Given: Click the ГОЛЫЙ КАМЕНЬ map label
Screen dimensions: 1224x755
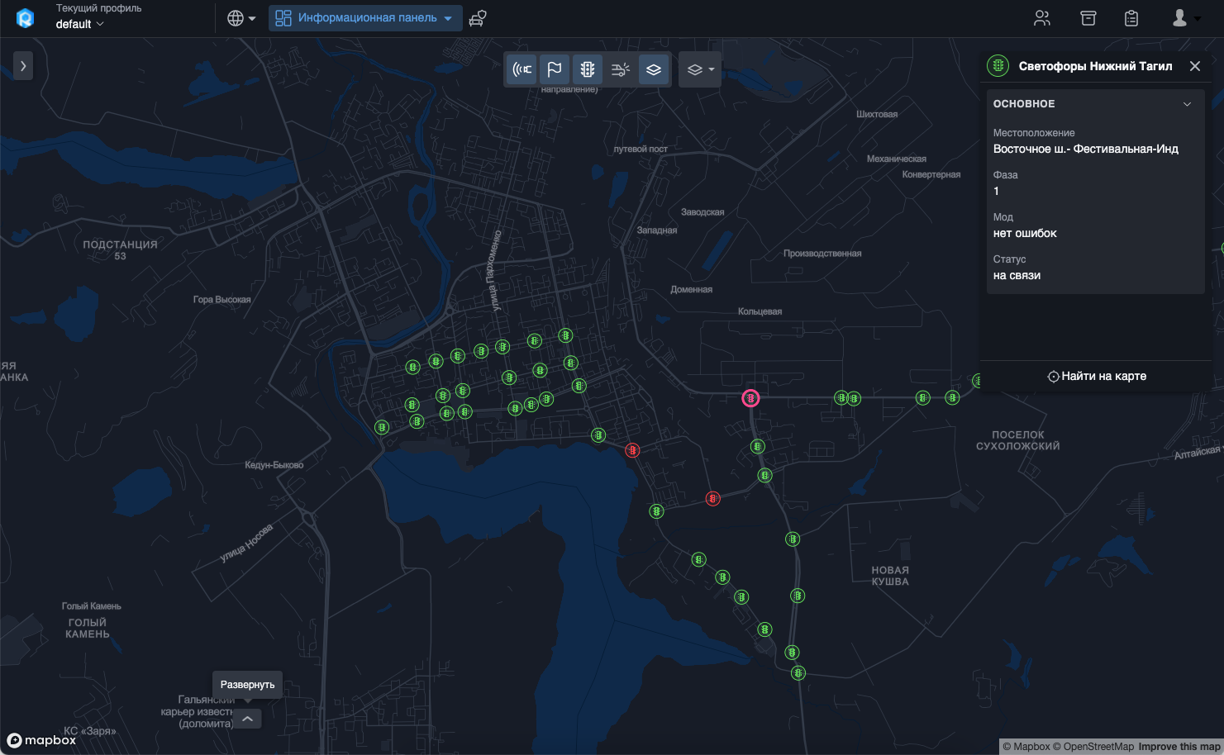Looking at the screenshot, I should tap(88, 629).
